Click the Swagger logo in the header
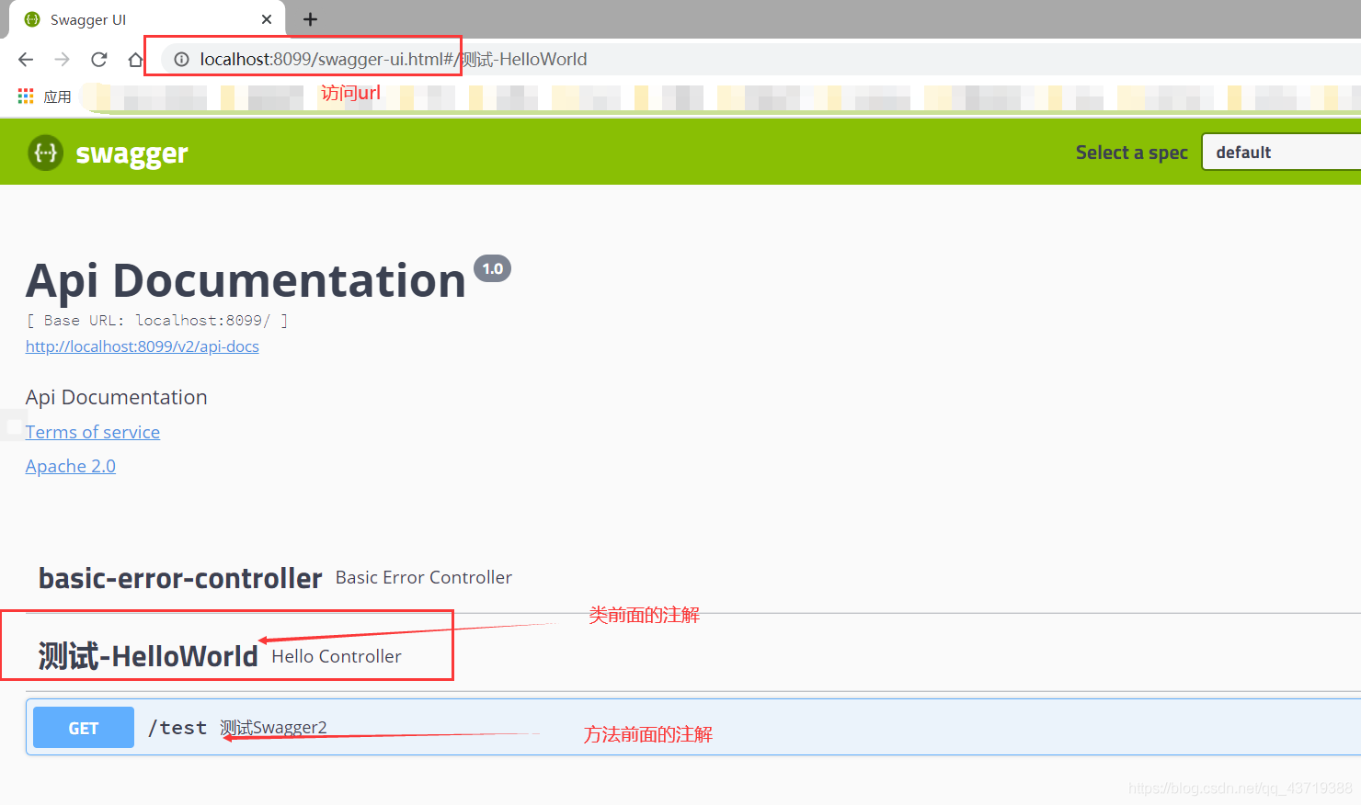 pyautogui.click(x=107, y=153)
